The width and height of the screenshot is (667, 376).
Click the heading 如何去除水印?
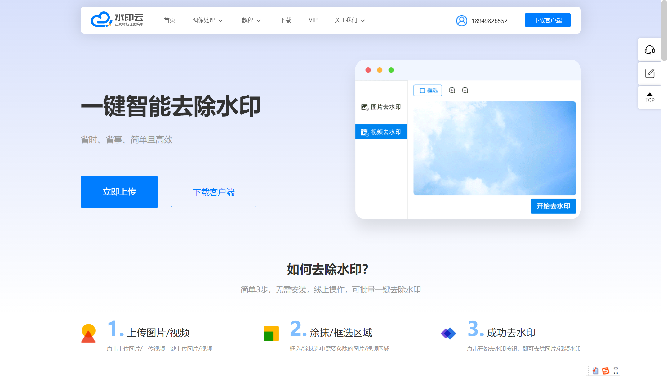(x=327, y=269)
